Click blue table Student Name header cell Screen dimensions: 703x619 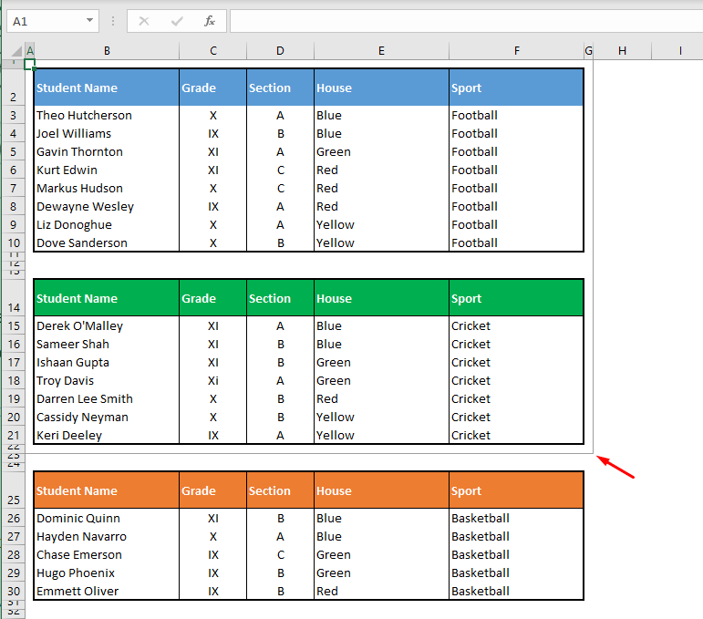(107, 88)
